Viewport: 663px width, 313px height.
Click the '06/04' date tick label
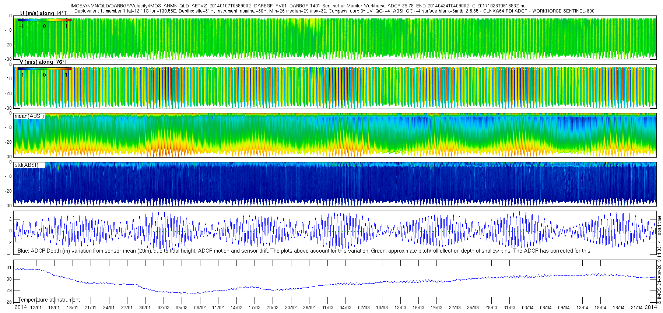coord(546,308)
